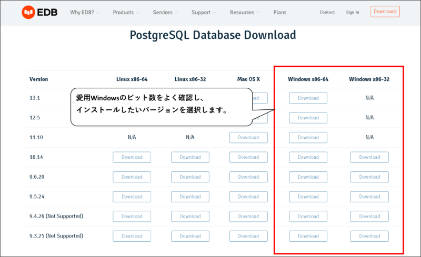Expand the Services menu
Viewport: 421px width, 257px height.
(x=165, y=12)
